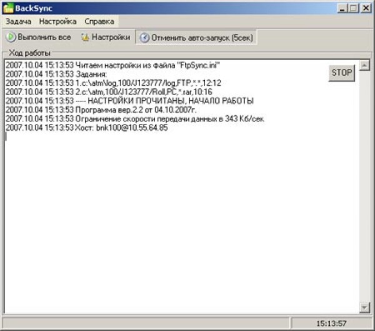Close the BackSync window
The width and height of the screenshot is (375, 331).
click(x=366, y=8)
